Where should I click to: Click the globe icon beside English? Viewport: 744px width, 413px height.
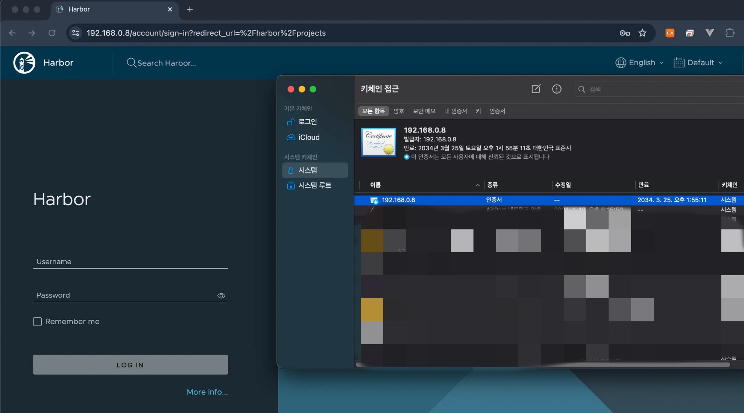(x=621, y=63)
